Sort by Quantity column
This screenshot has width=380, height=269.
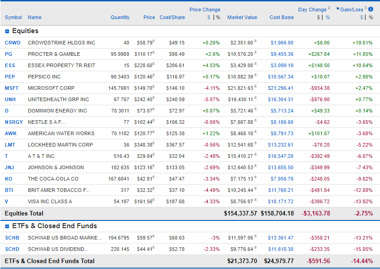coord(120,17)
